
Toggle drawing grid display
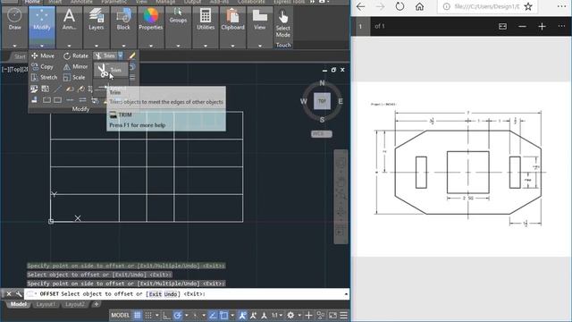tap(137, 315)
